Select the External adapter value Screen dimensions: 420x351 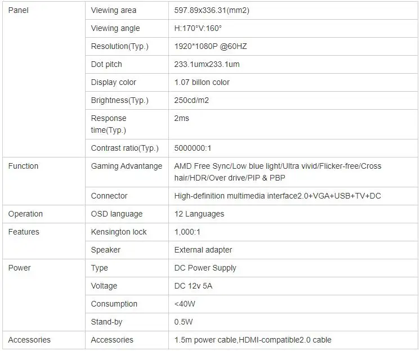(203, 250)
